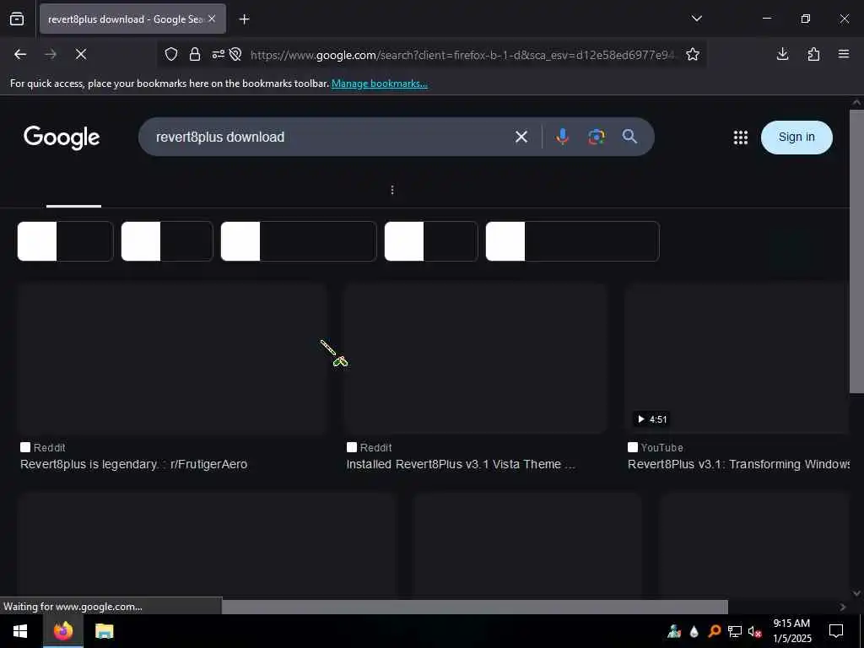Open the 9:15 AM clock calendar
The image size is (864, 648).
[791, 631]
